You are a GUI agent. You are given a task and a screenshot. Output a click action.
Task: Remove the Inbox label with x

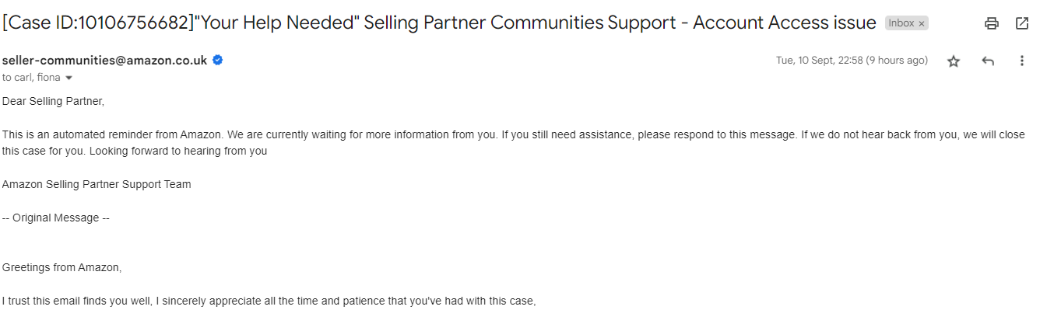pyautogui.click(x=922, y=24)
